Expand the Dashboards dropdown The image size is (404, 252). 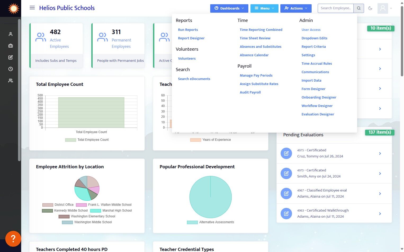click(229, 8)
